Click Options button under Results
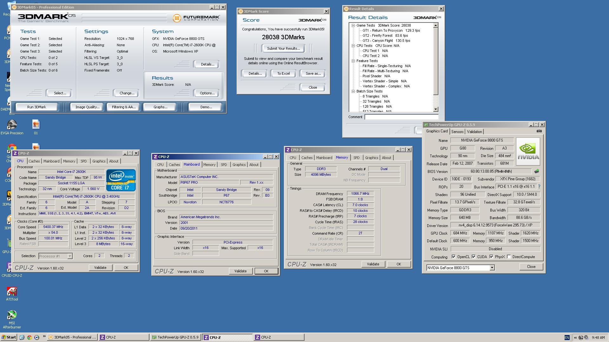The width and height of the screenshot is (609, 342). pos(207,93)
